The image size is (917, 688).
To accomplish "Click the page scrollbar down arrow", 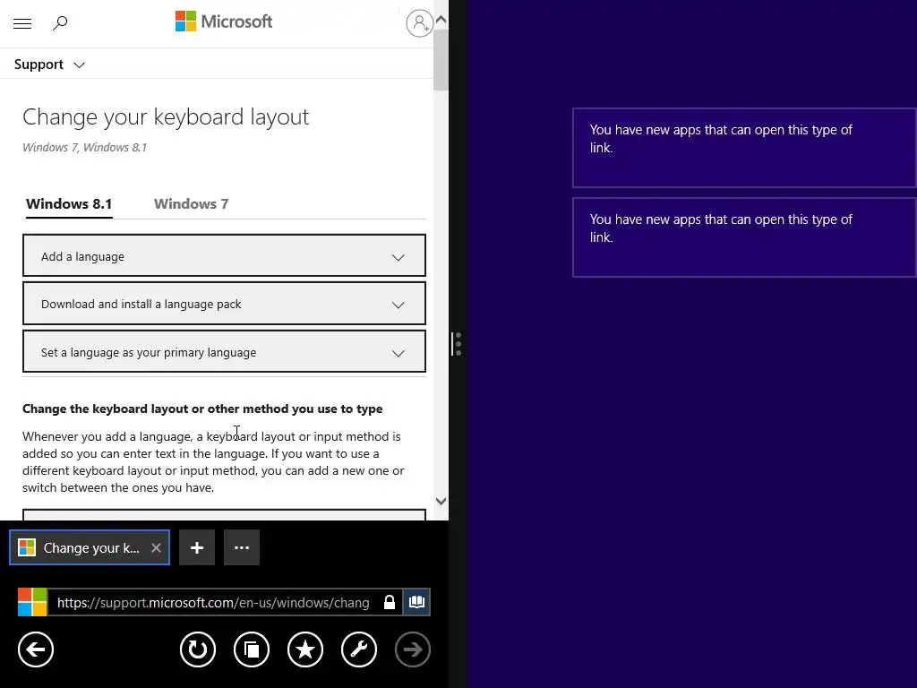I will click(441, 501).
